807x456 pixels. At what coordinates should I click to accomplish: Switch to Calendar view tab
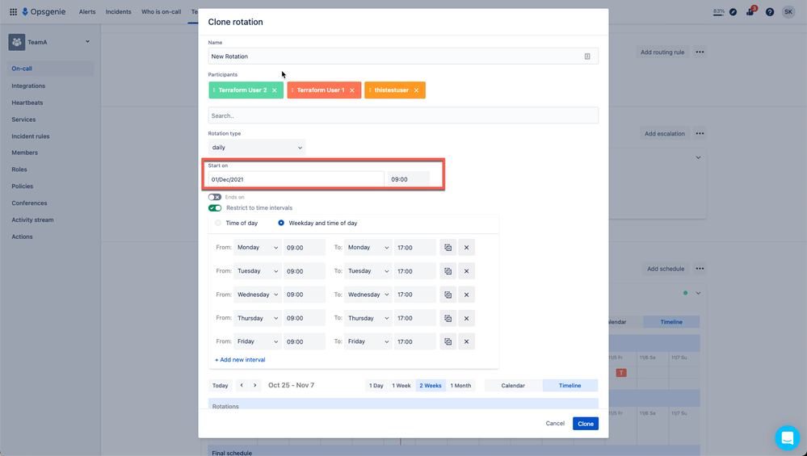coord(513,386)
